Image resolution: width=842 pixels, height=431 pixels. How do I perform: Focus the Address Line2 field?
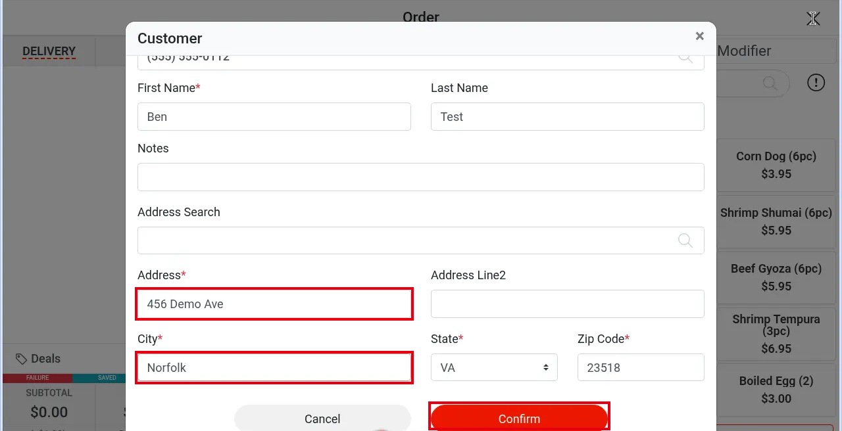click(567, 304)
